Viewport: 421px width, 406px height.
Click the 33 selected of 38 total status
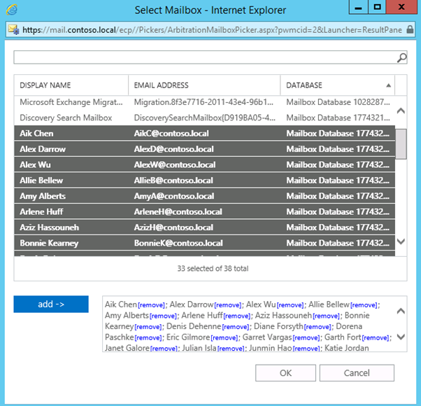213,268
